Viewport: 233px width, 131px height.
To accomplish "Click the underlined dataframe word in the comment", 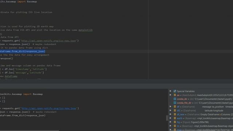I will tap(11, 76).
